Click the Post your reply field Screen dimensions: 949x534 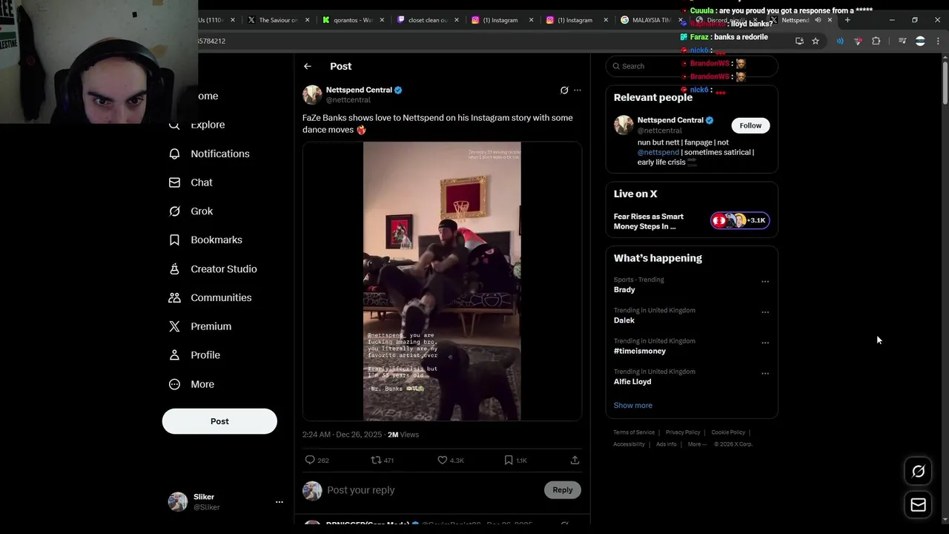pos(430,490)
